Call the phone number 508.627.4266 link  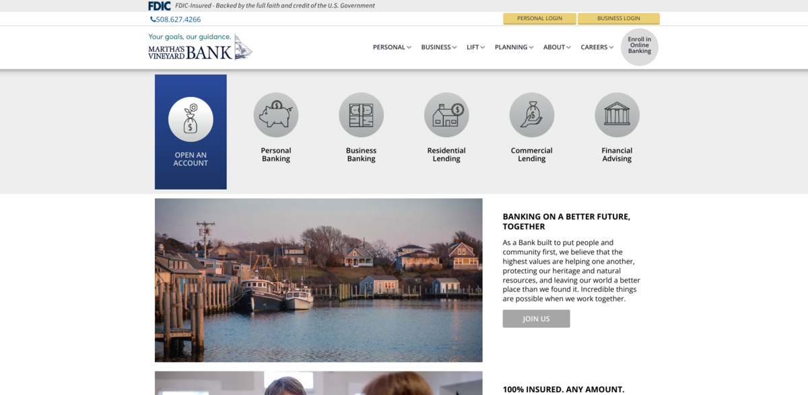coord(176,20)
